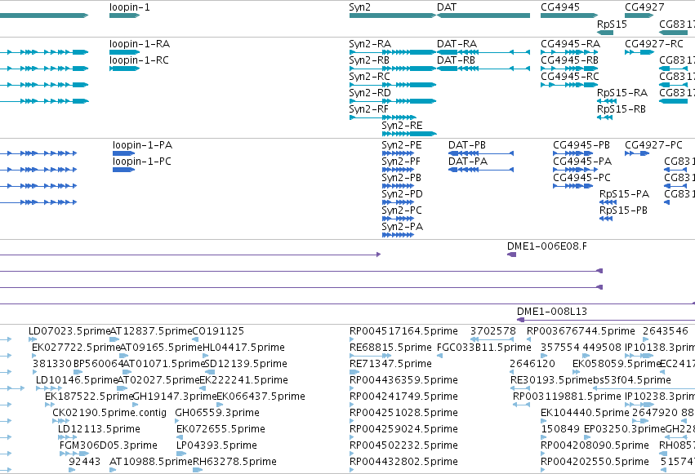
Task: Click the Syn2-RE transcript
Action: click(409, 134)
